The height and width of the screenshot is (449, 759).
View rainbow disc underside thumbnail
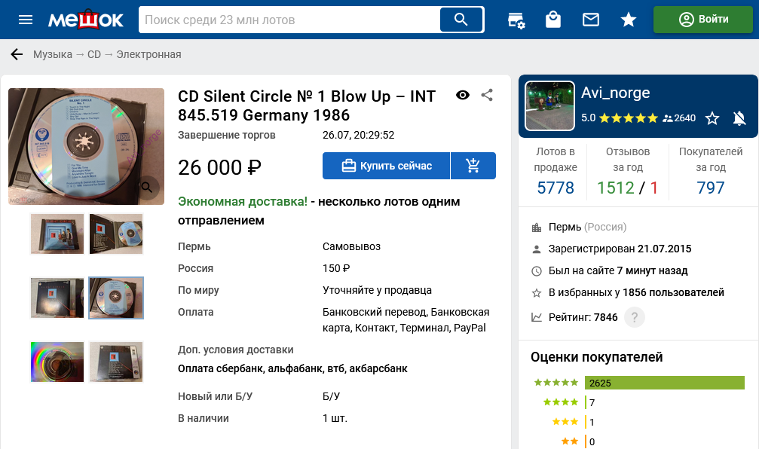pos(57,362)
